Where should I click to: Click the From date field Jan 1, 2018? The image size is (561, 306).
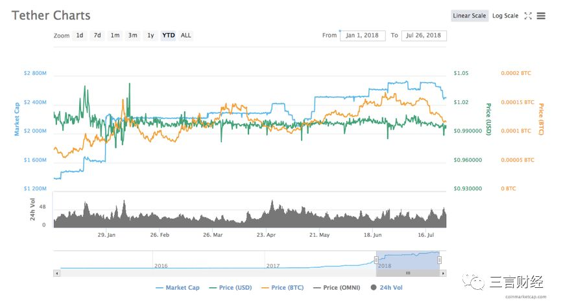[x=363, y=36]
